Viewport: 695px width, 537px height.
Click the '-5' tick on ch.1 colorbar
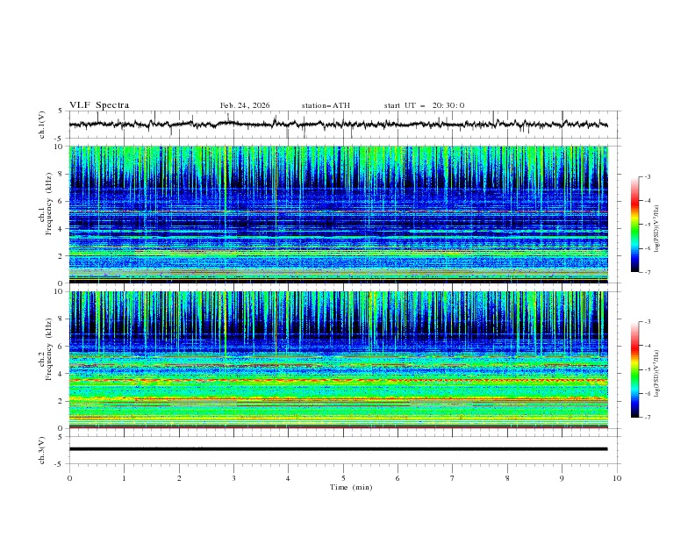point(647,225)
